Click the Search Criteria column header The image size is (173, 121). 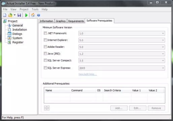pyautogui.click(x=112, y=90)
